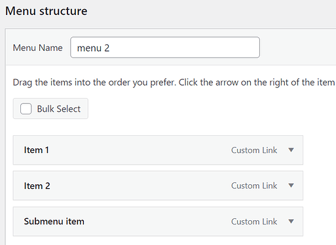Grab the empty handle area of Submenu item bar
Screen dimensions: 336x245
pyautogui.click(x=157, y=221)
